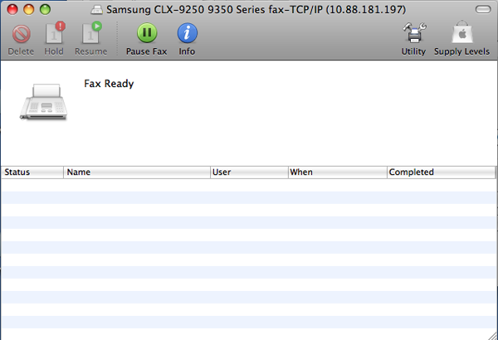The image size is (498, 340).
Task: Click the Delete job toolbar icon
Action: pyautogui.click(x=22, y=34)
